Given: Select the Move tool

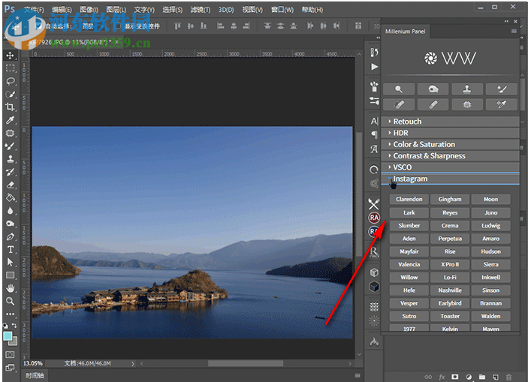Looking at the screenshot, I should pos(11,56).
